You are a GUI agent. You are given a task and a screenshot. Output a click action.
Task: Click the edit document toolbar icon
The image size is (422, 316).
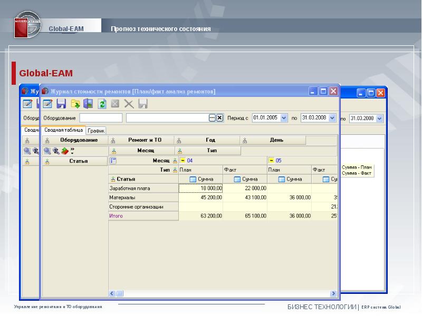click(48, 104)
